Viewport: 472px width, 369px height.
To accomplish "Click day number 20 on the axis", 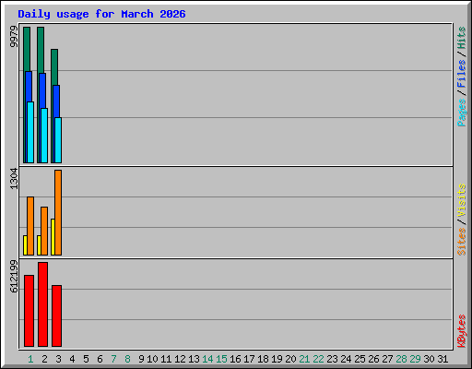I will click(x=290, y=359).
